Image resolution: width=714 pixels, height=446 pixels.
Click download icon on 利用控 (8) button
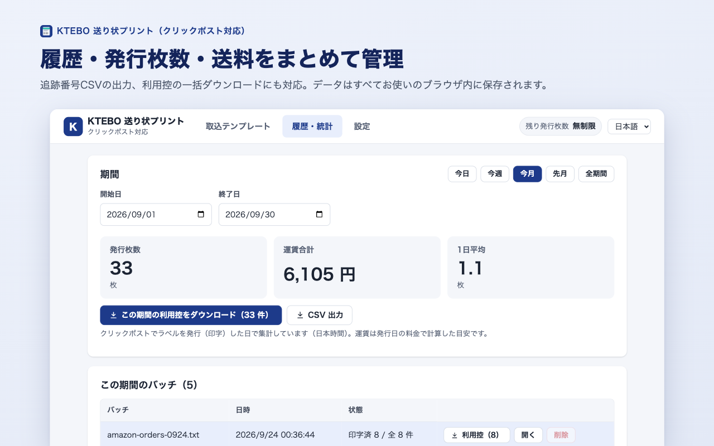(x=455, y=435)
